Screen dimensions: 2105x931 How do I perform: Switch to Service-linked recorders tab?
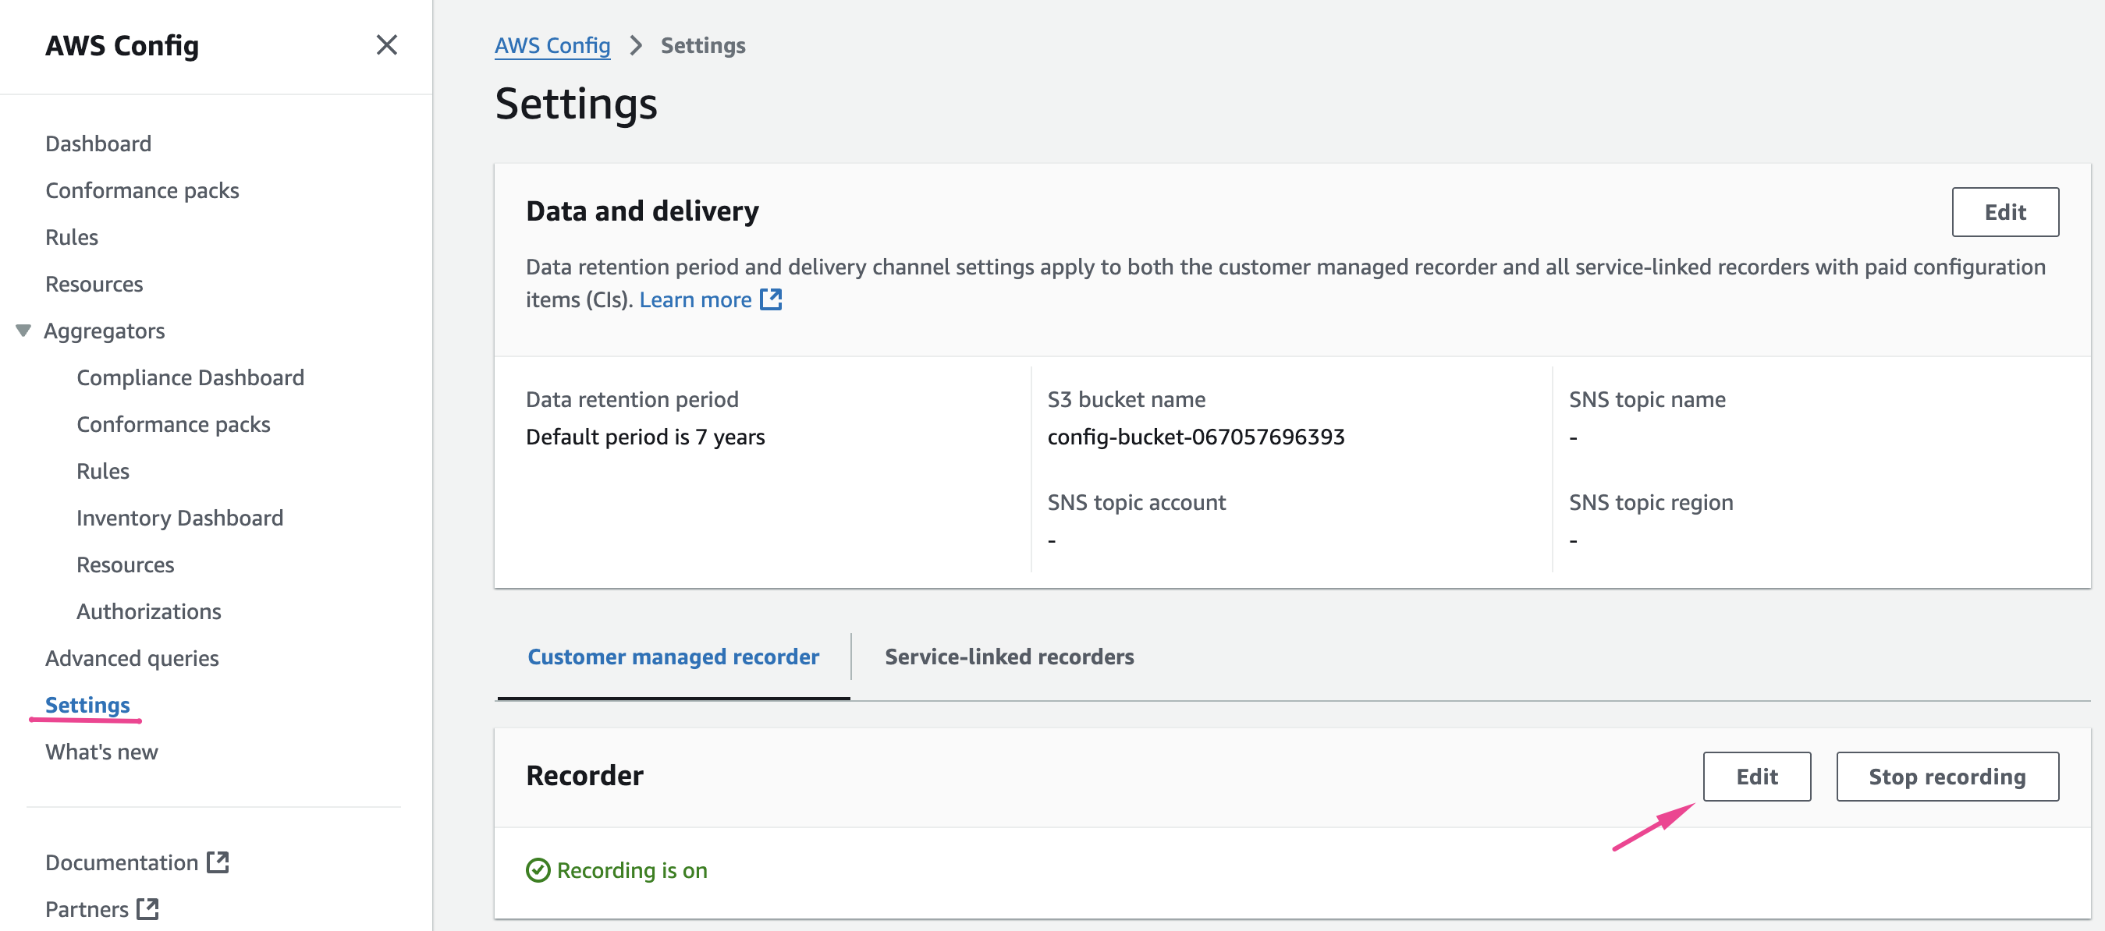point(1008,657)
